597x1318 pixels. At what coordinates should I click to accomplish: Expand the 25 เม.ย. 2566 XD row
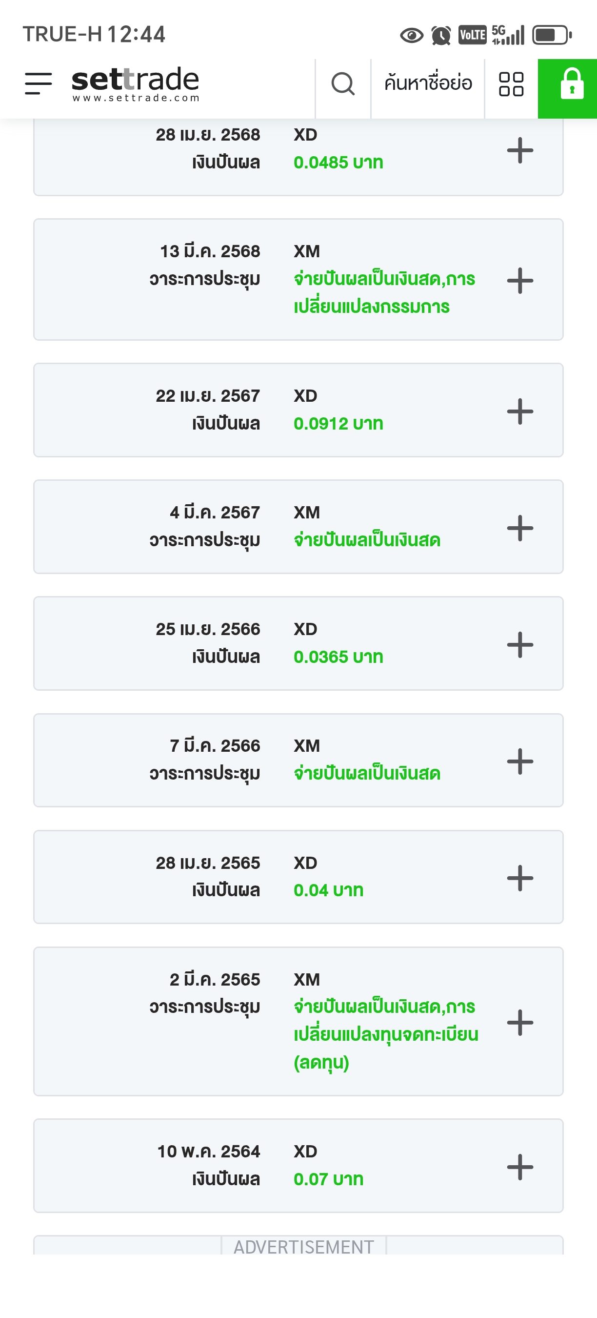pos(520,645)
